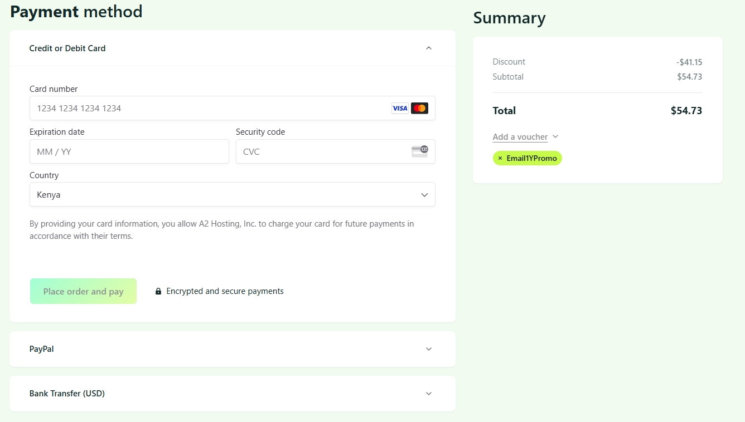Open the Country dropdown showing Kenya
The height and width of the screenshot is (422, 745).
233,195
